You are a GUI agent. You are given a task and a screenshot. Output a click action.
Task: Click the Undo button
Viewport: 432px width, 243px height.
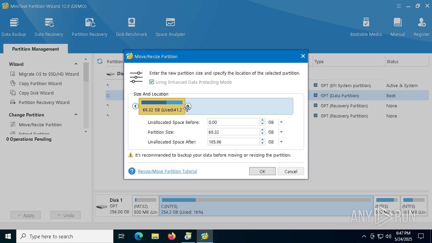coord(65,215)
